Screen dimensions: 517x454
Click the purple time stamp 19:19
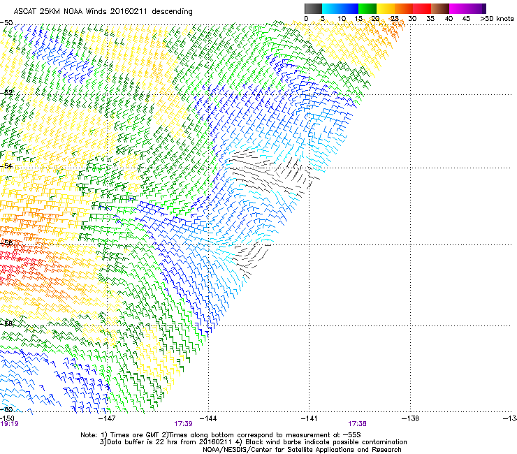9,424
